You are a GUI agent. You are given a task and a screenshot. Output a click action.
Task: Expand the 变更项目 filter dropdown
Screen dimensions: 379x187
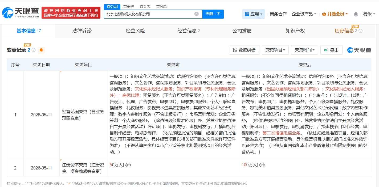[275, 50]
